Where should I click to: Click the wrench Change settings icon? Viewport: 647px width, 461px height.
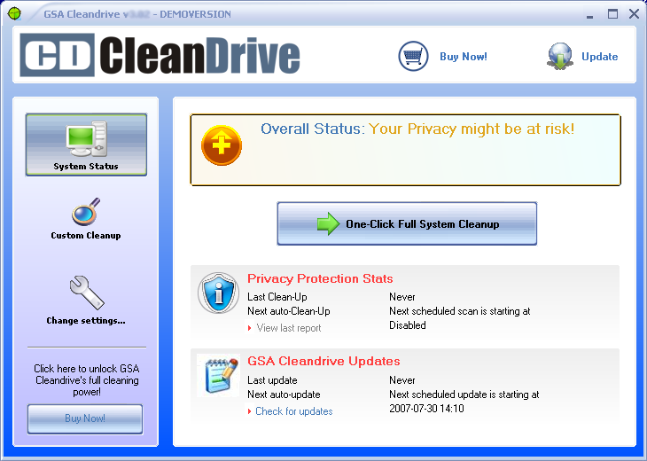coord(86,293)
